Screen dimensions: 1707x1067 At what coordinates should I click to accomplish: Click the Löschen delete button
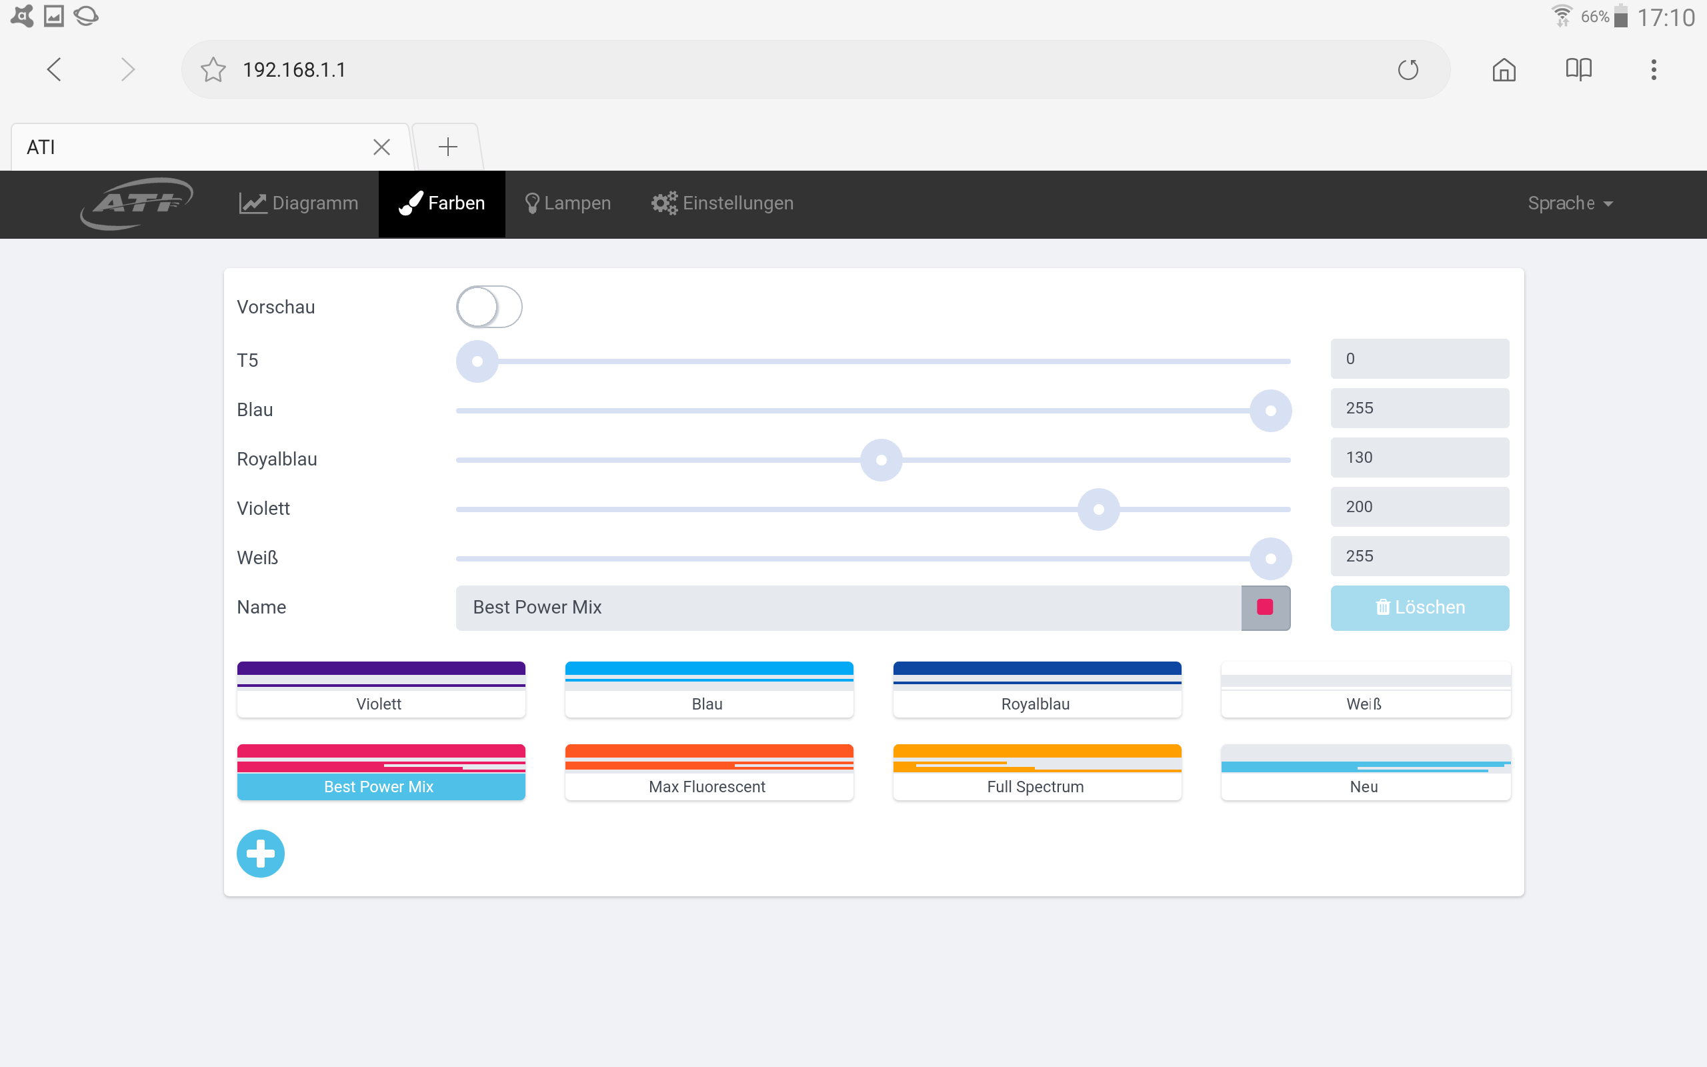pos(1419,608)
